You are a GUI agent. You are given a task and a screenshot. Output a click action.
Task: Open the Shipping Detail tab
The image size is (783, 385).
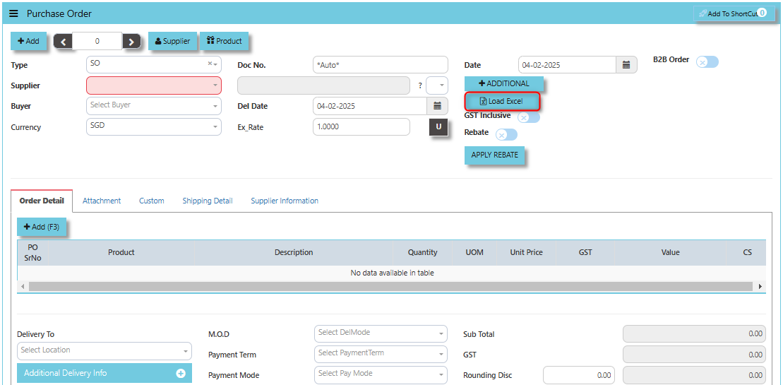208,201
